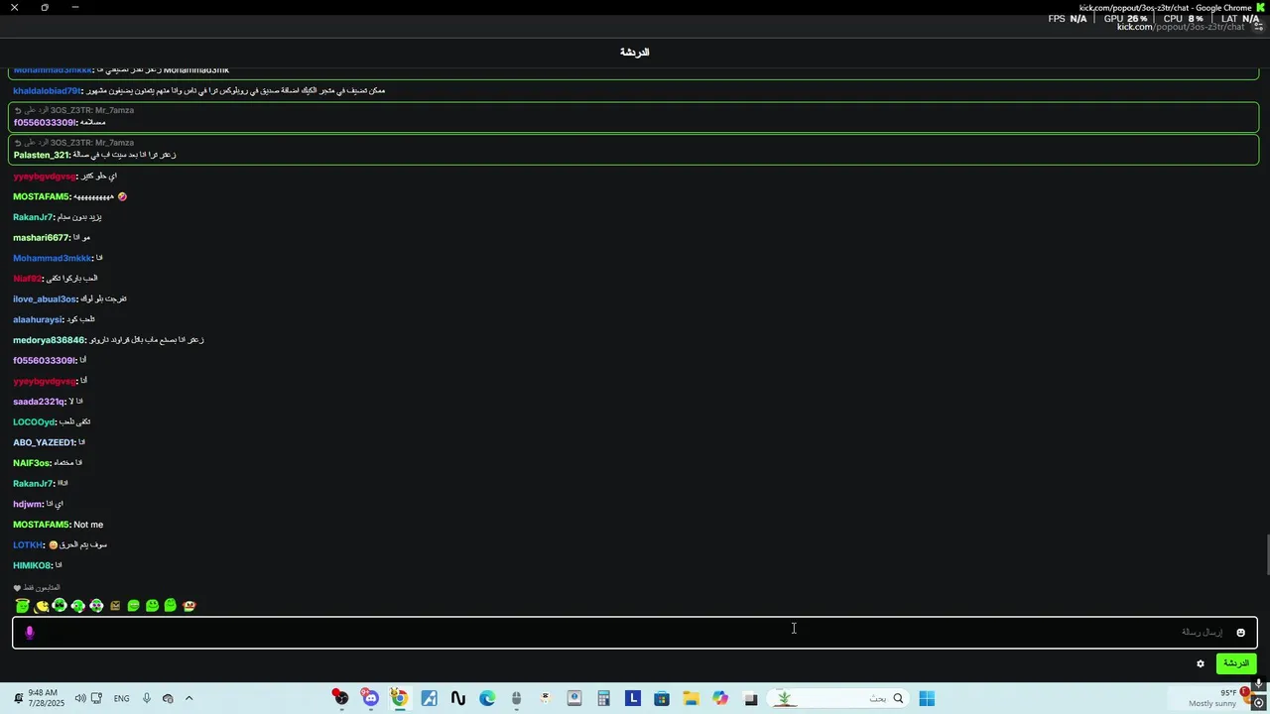Insert the brown square emote
The width and height of the screenshot is (1270, 714).
coord(115,606)
